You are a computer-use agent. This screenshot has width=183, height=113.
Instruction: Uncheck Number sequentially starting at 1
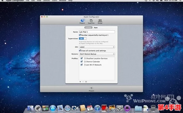80,35
